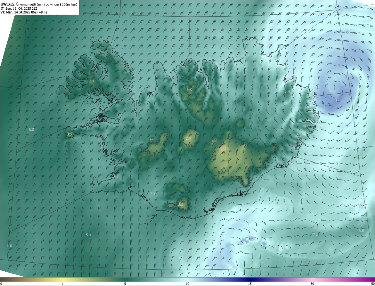Click the colour scale tick label 30
Image resolution: width=375 pixels, height=286 pixels.
click(x=312, y=284)
